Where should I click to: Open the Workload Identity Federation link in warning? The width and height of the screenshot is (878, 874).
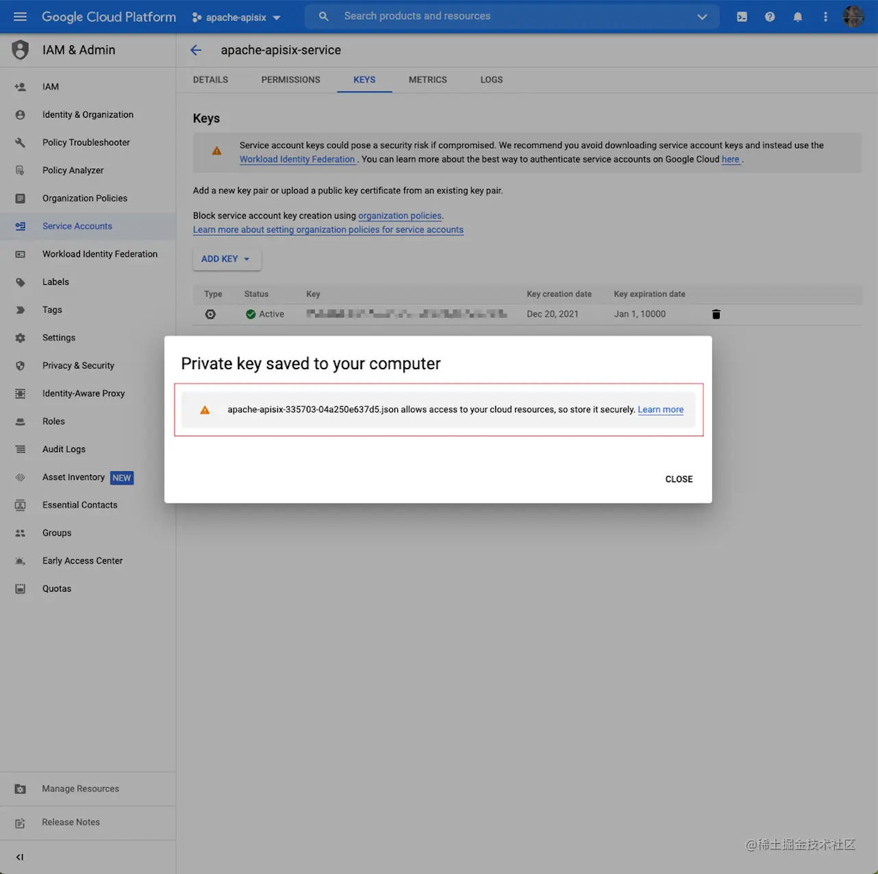[x=297, y=160]
